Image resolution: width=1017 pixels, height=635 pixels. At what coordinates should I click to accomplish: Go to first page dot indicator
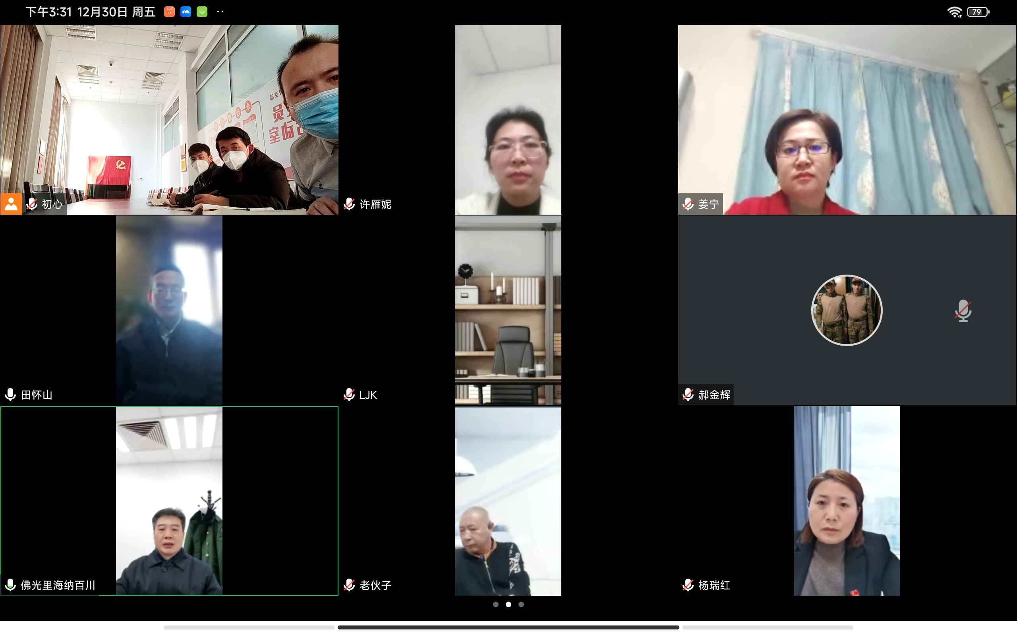click(x=496, y=604)
